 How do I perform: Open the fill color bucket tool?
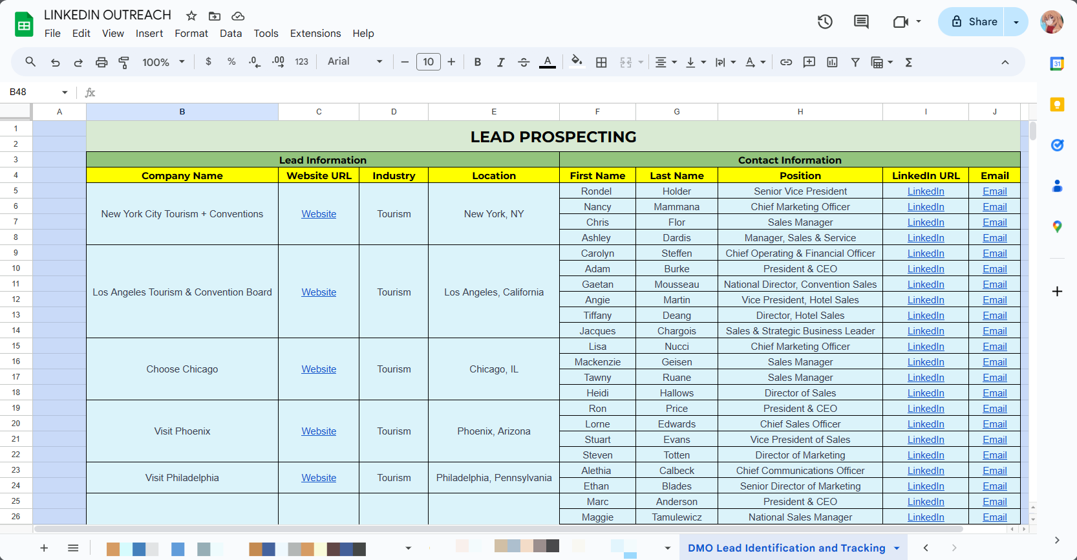pyautogui.click(x=577, y=62)
